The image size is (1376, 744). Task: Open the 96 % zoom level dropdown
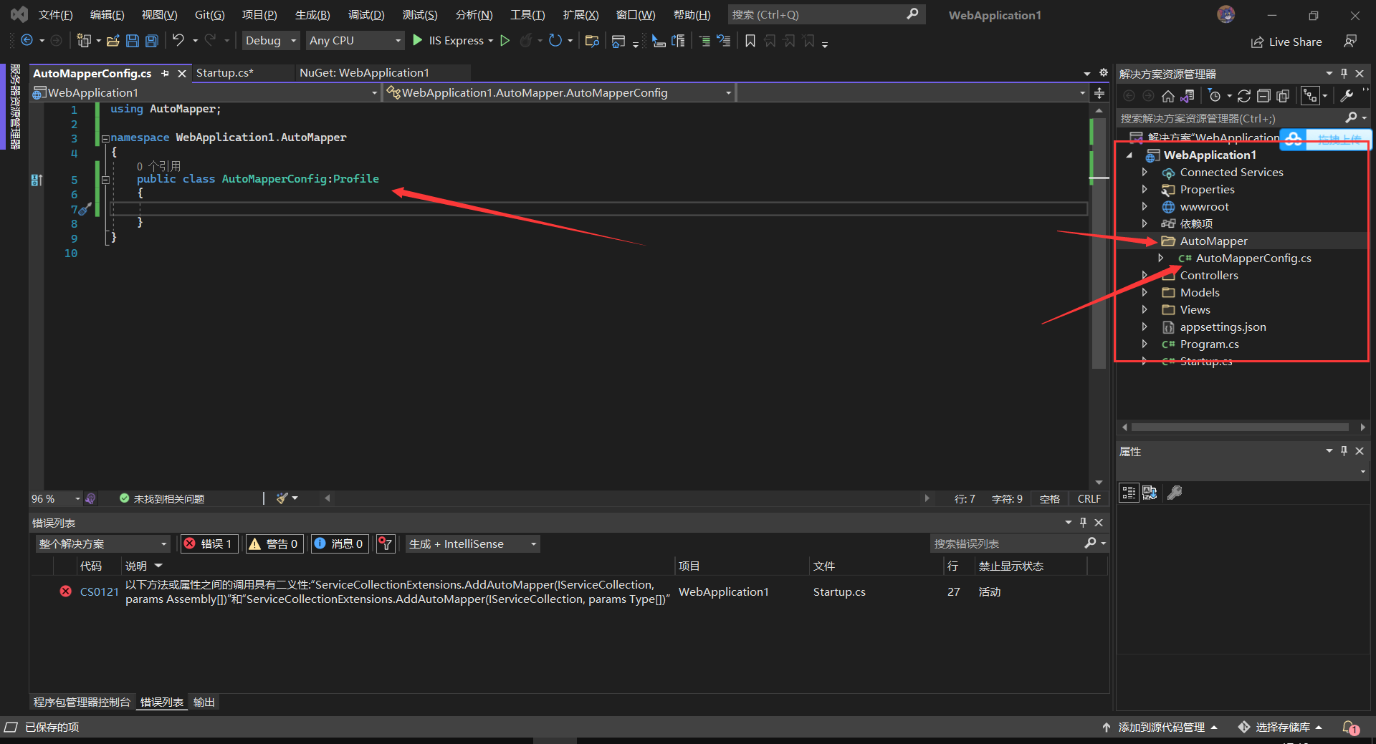56,499
